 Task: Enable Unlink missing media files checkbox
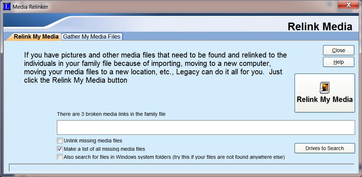[60, 141]
